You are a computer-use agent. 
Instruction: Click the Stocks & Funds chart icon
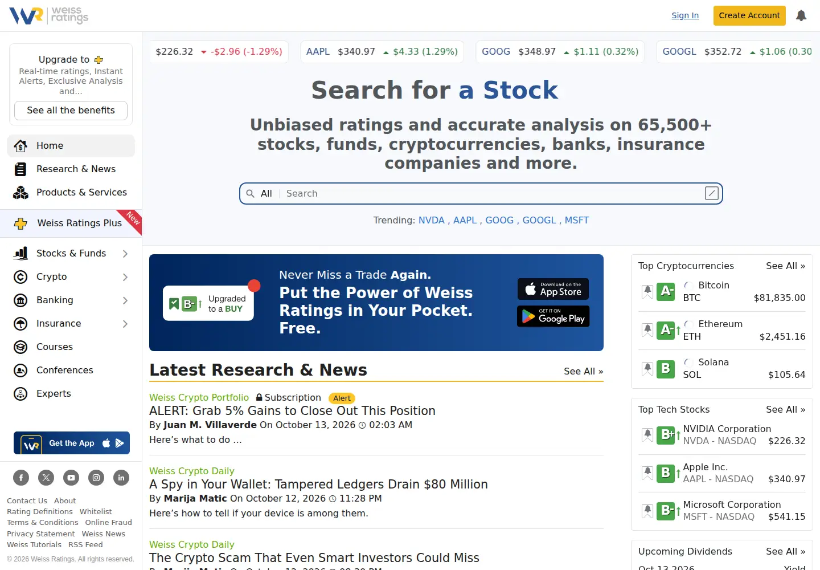point(20,253)
